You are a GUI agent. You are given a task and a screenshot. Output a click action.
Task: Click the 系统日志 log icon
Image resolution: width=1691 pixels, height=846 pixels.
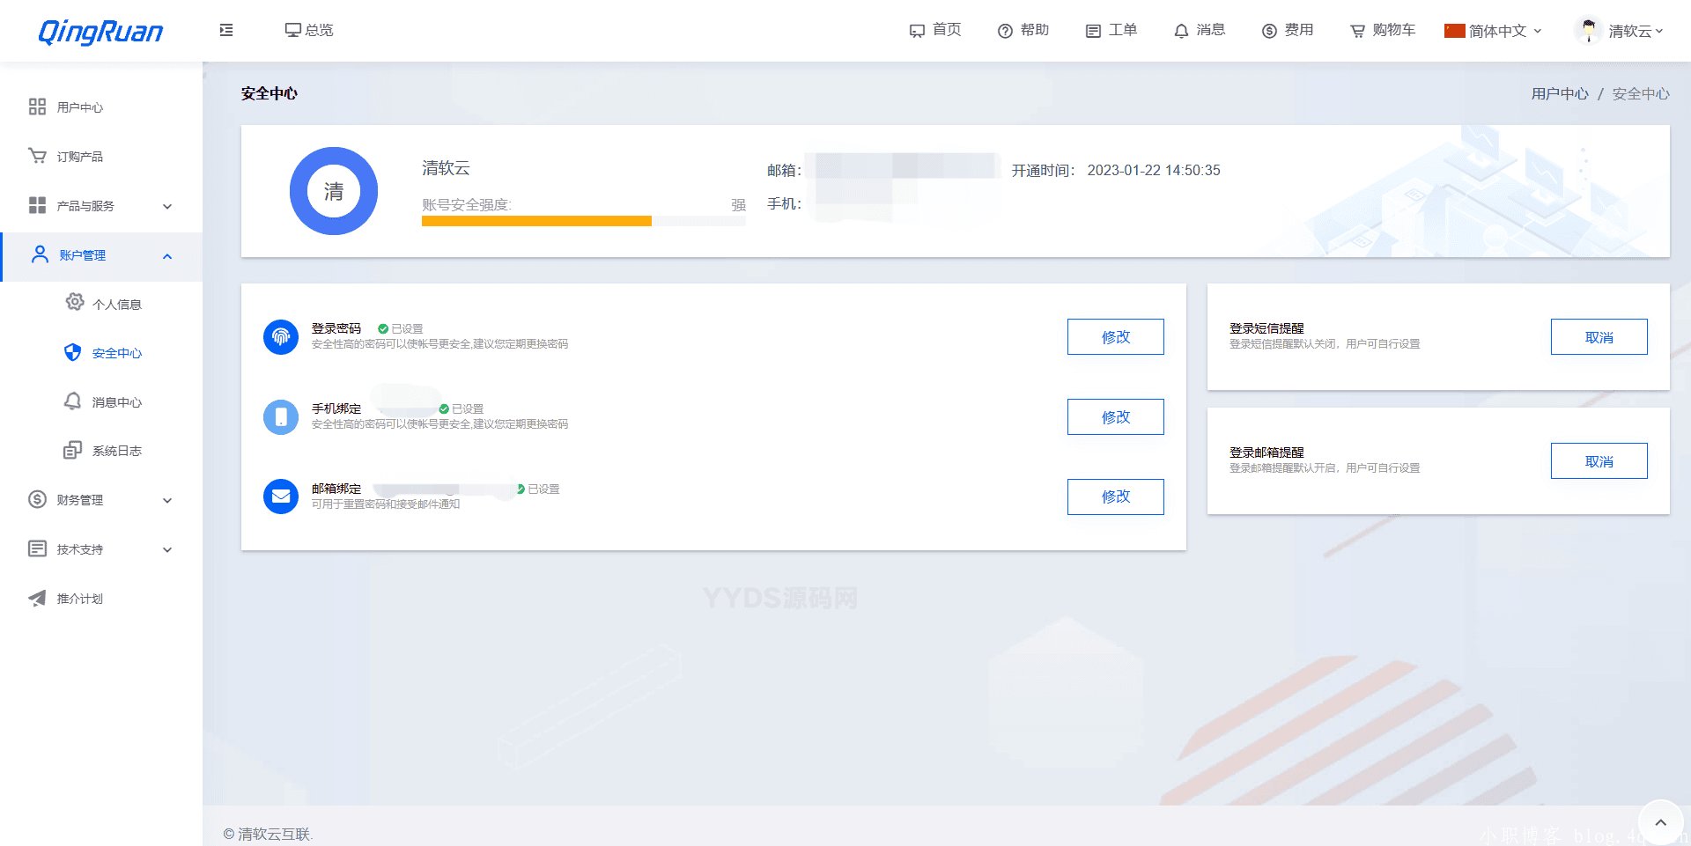tap(73, 450)
